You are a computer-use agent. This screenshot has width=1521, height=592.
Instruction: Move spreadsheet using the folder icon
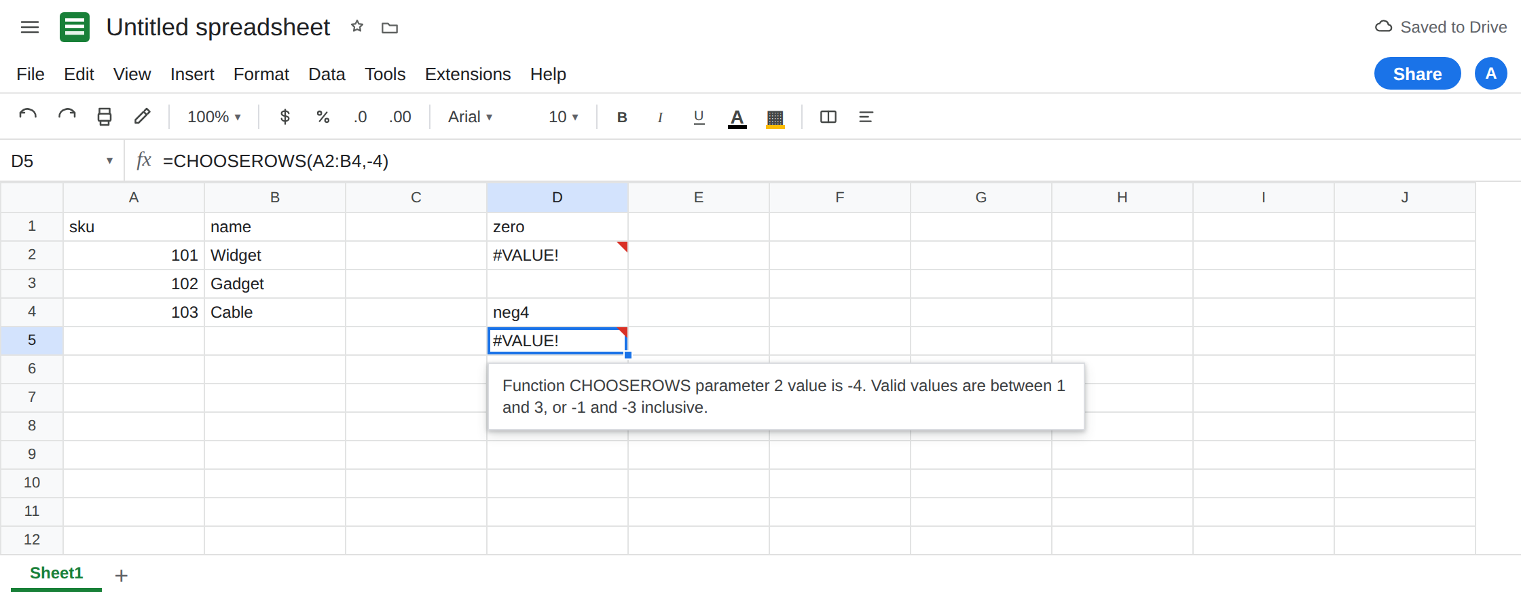(390, 28)
